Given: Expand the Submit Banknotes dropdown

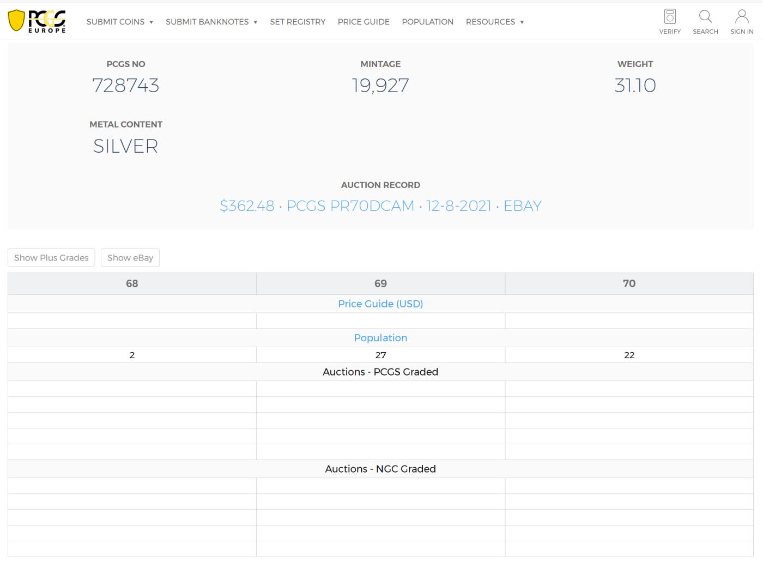Looking at the screenshot, I should click(211, 22).
